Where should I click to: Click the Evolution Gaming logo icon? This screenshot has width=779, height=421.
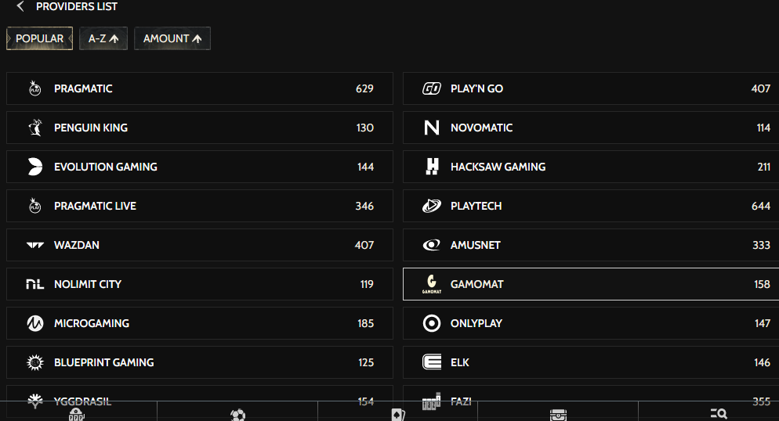[x=34, y=167]
